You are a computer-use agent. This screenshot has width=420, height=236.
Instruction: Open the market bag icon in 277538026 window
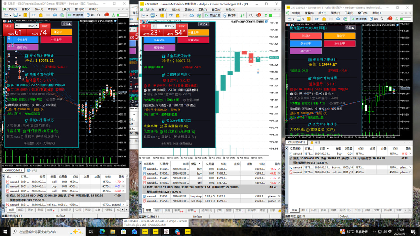click(324, 19)
